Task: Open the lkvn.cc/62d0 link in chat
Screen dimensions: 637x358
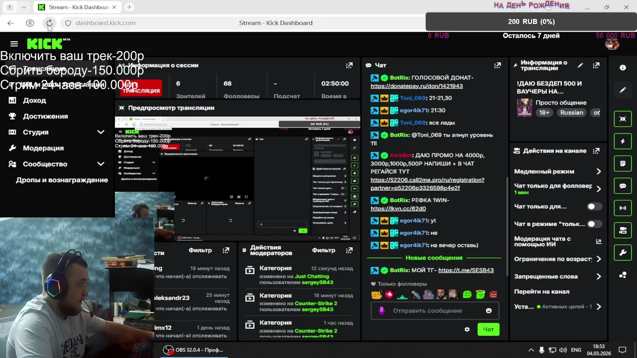Action: pos(398,208)
